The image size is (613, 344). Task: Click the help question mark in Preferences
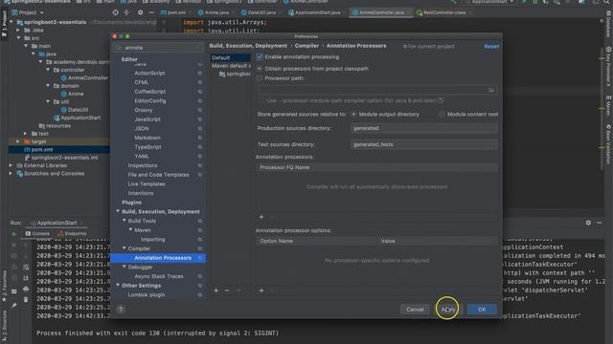coord(121,310)
